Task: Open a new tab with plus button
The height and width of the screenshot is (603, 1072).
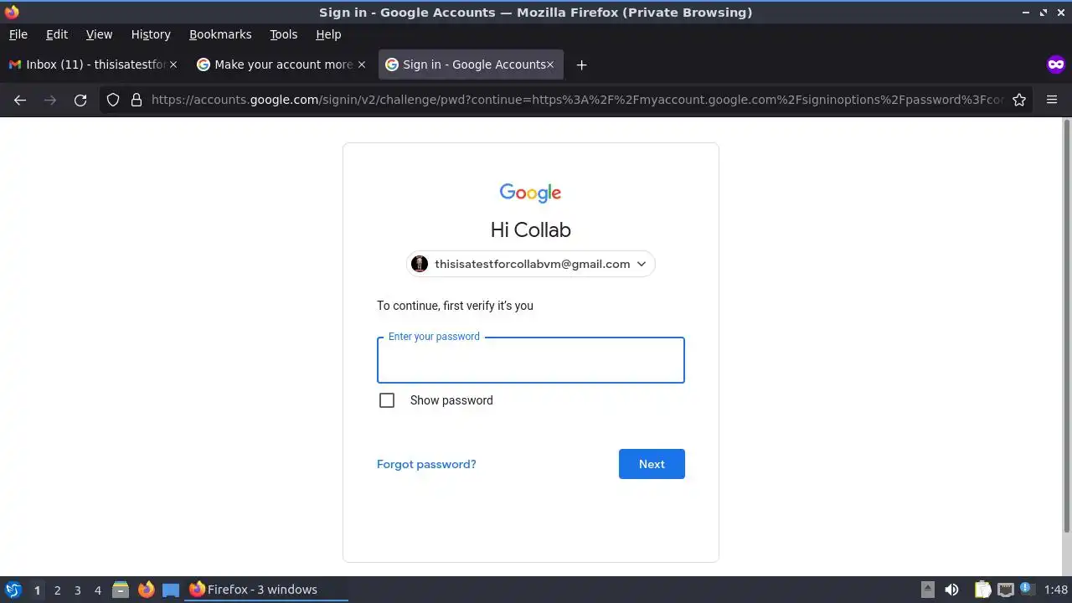Action: (x=581, y=64)
